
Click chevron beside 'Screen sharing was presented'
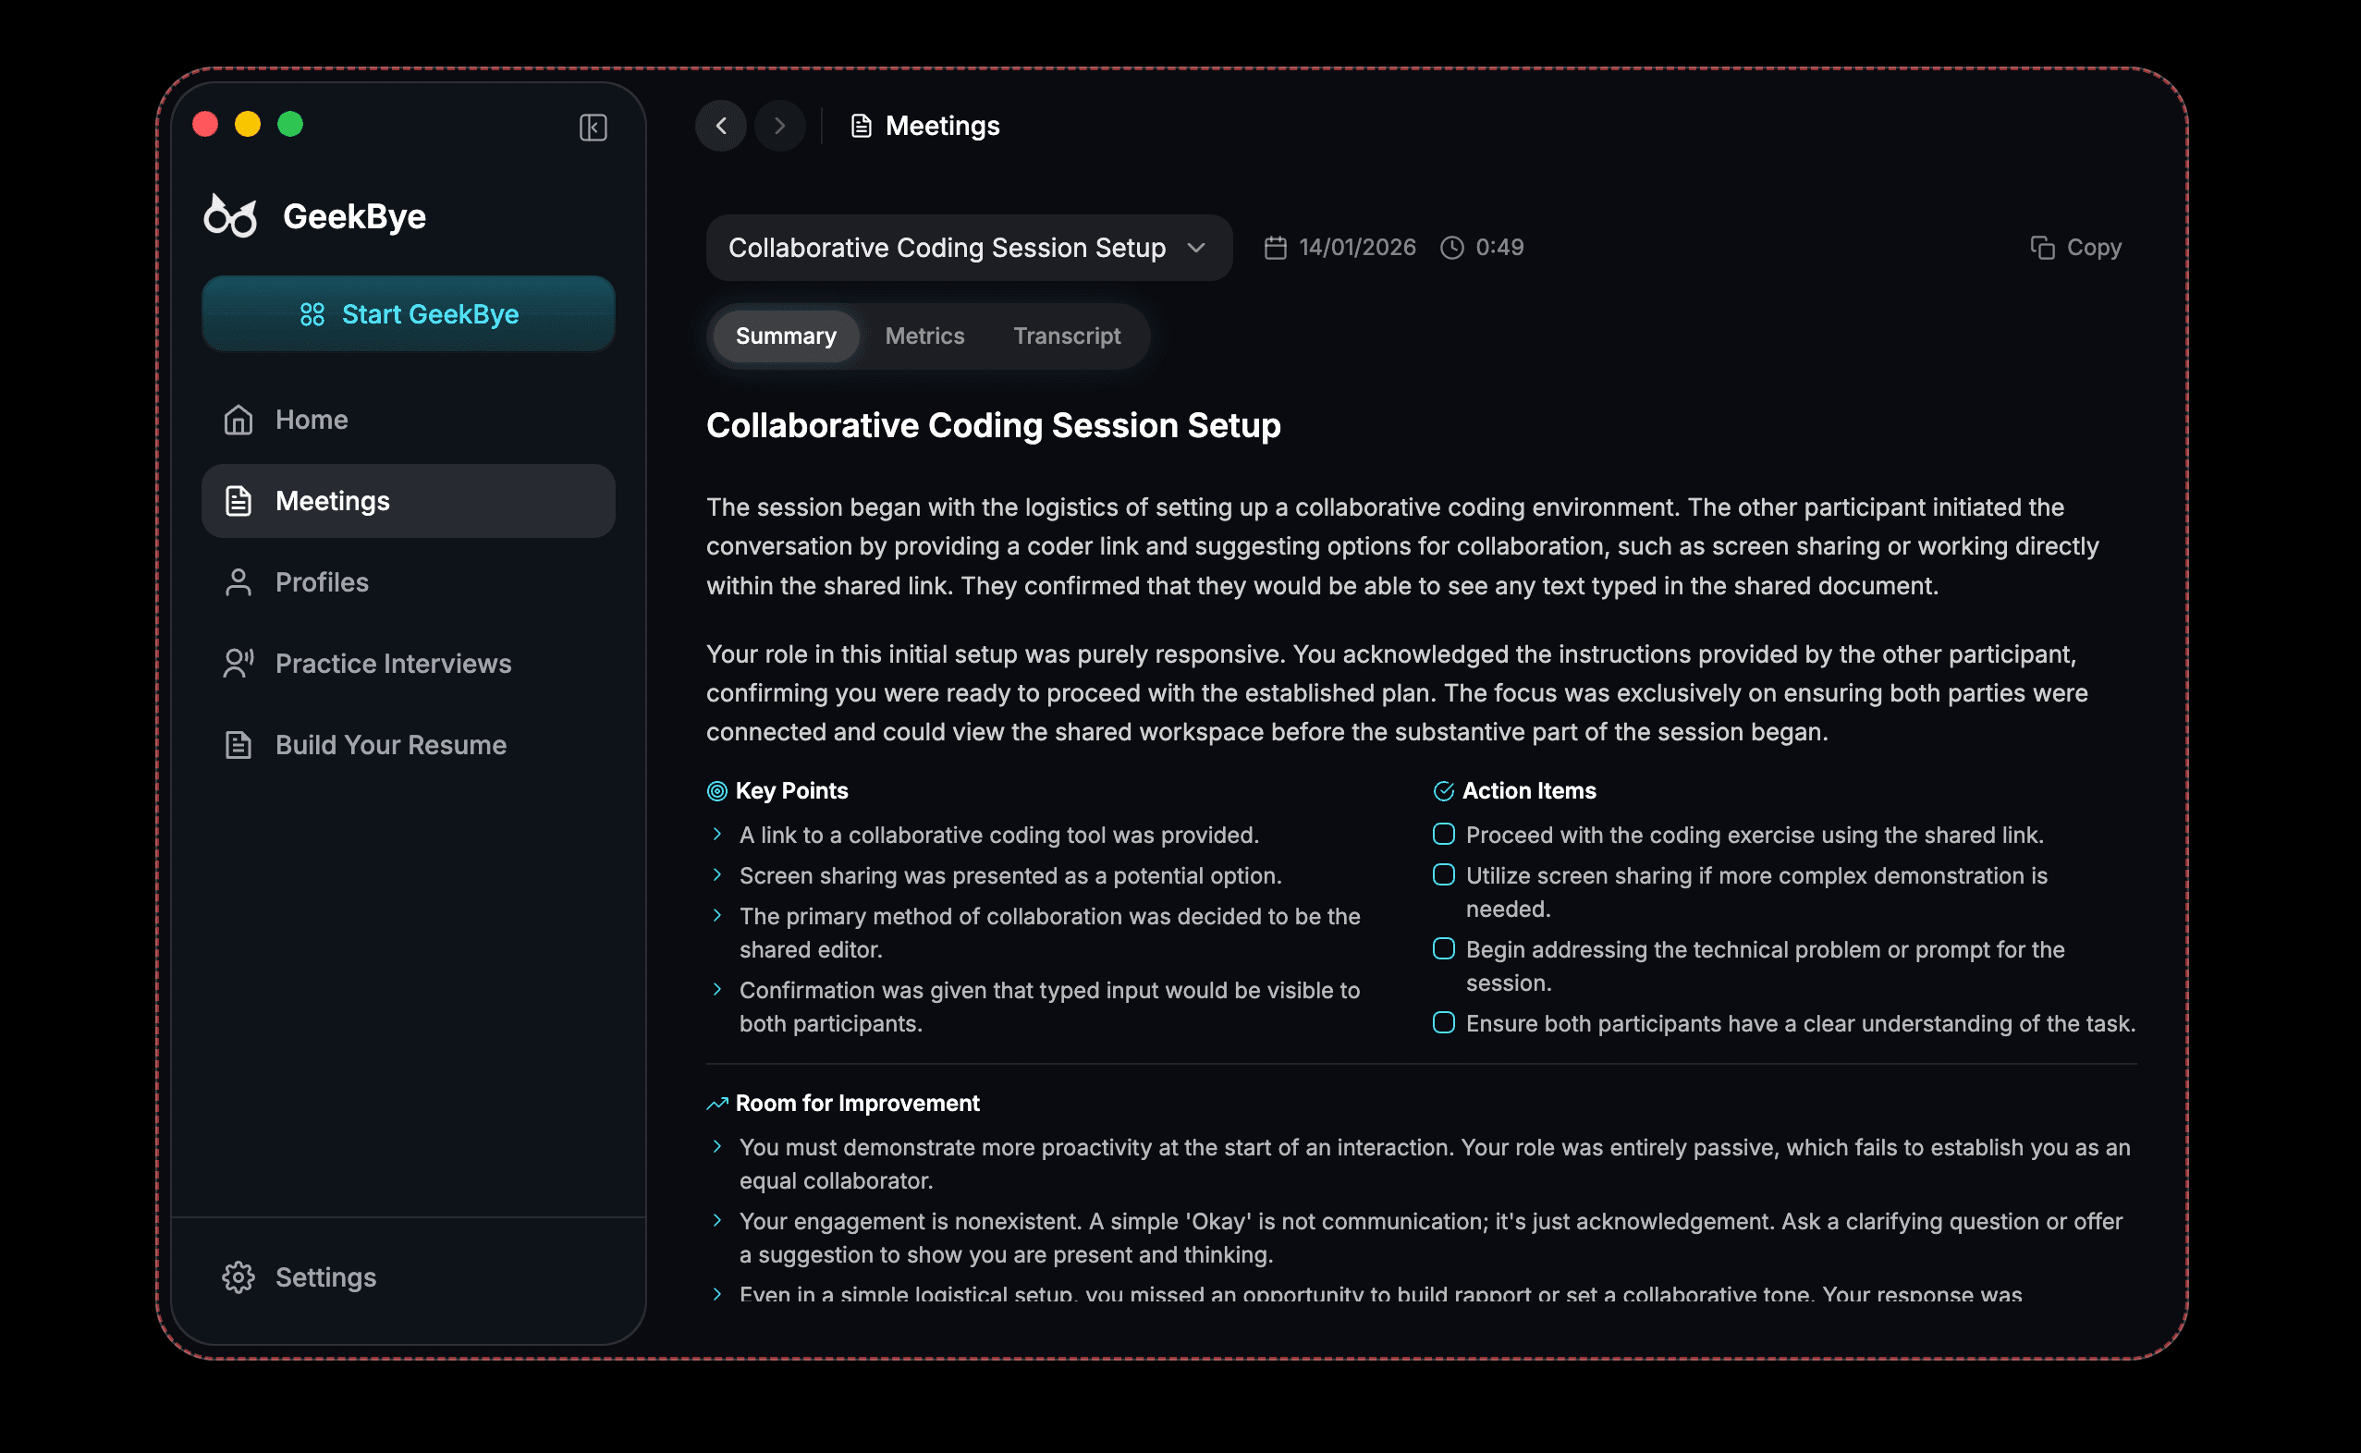(716, 874)
